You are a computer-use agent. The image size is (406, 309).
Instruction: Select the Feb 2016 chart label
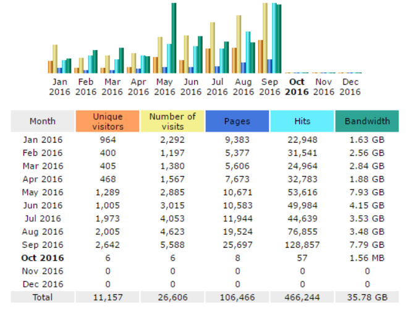86,87
